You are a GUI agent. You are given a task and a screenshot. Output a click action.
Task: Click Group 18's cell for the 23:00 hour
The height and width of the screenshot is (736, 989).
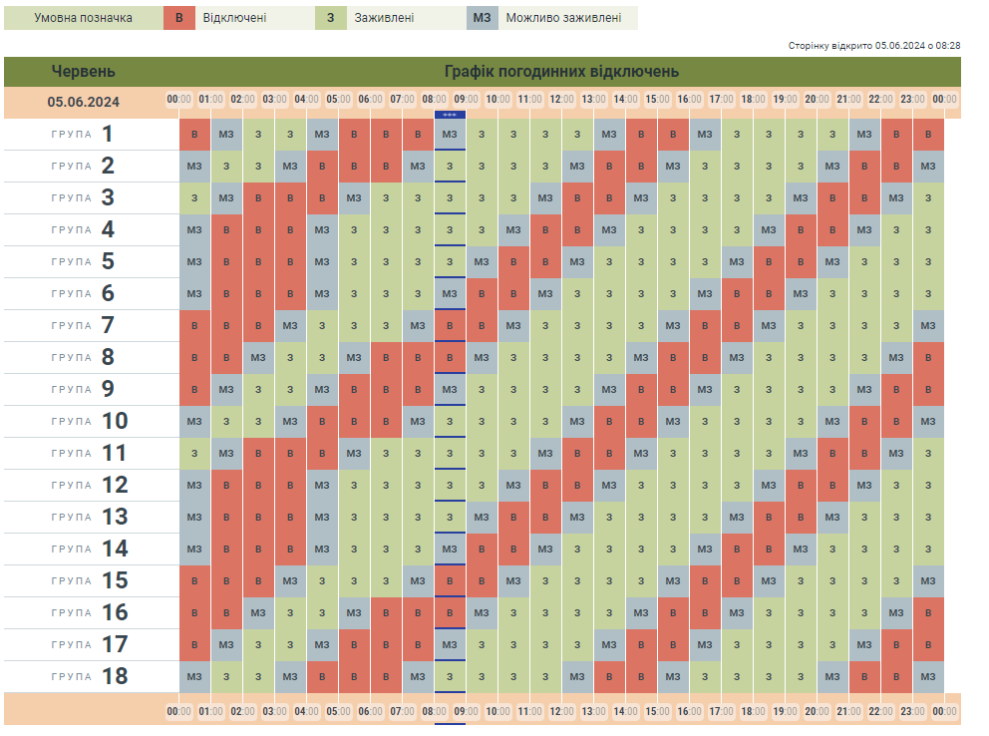coord(928,677)
